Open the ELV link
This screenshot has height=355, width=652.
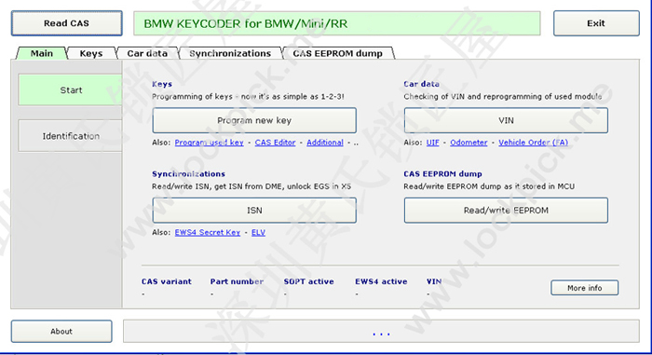258,232
